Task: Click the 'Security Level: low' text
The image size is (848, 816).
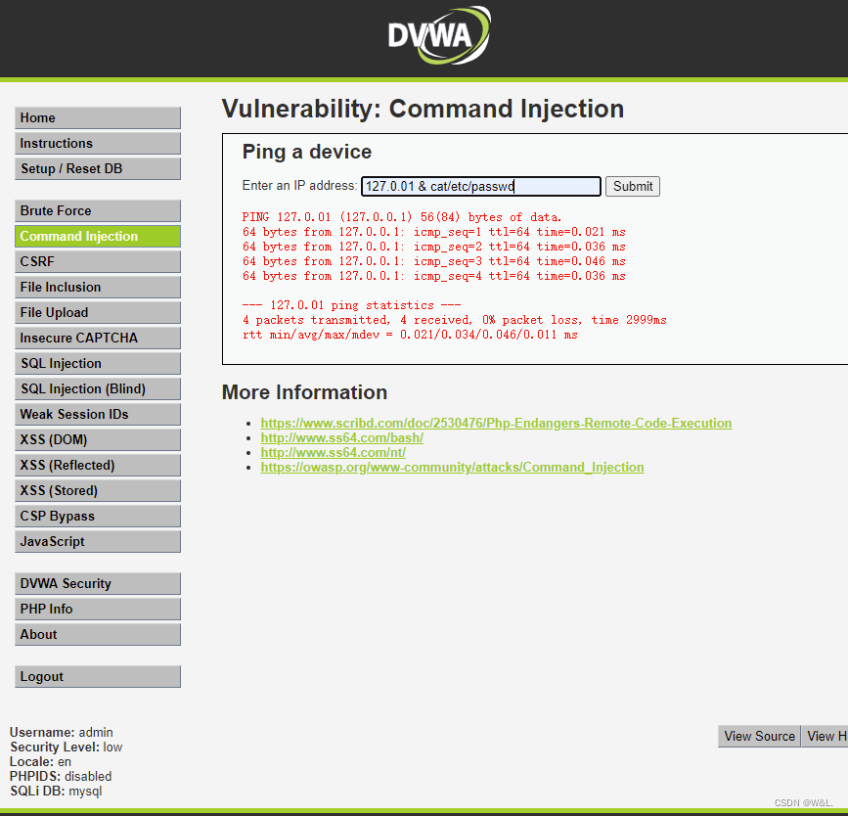Action: [x=66, y=748]
